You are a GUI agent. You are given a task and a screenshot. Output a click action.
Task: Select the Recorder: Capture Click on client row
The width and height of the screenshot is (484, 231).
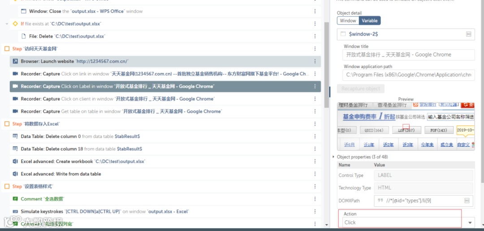click(165, 98)
